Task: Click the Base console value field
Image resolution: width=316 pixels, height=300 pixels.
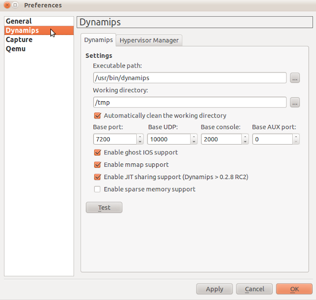Action: pyautogui.click(x=222, y=139)
